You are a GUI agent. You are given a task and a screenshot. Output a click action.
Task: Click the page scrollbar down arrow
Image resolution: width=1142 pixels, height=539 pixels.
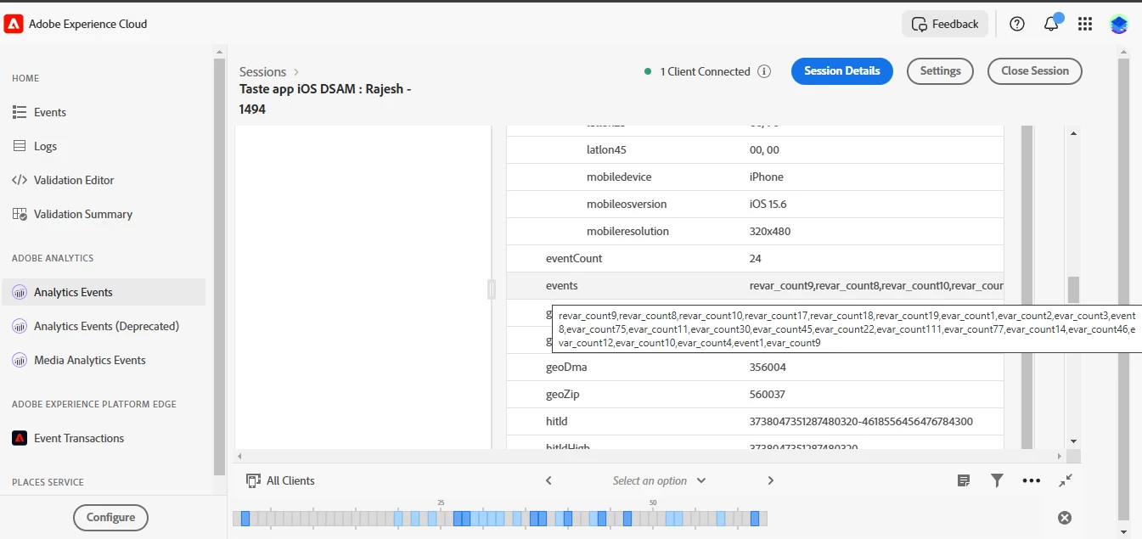point(1124,531)
